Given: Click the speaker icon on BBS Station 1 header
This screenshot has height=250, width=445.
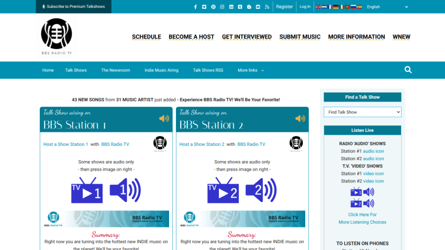Looking at the screenshot, I should tap(164, 119).
